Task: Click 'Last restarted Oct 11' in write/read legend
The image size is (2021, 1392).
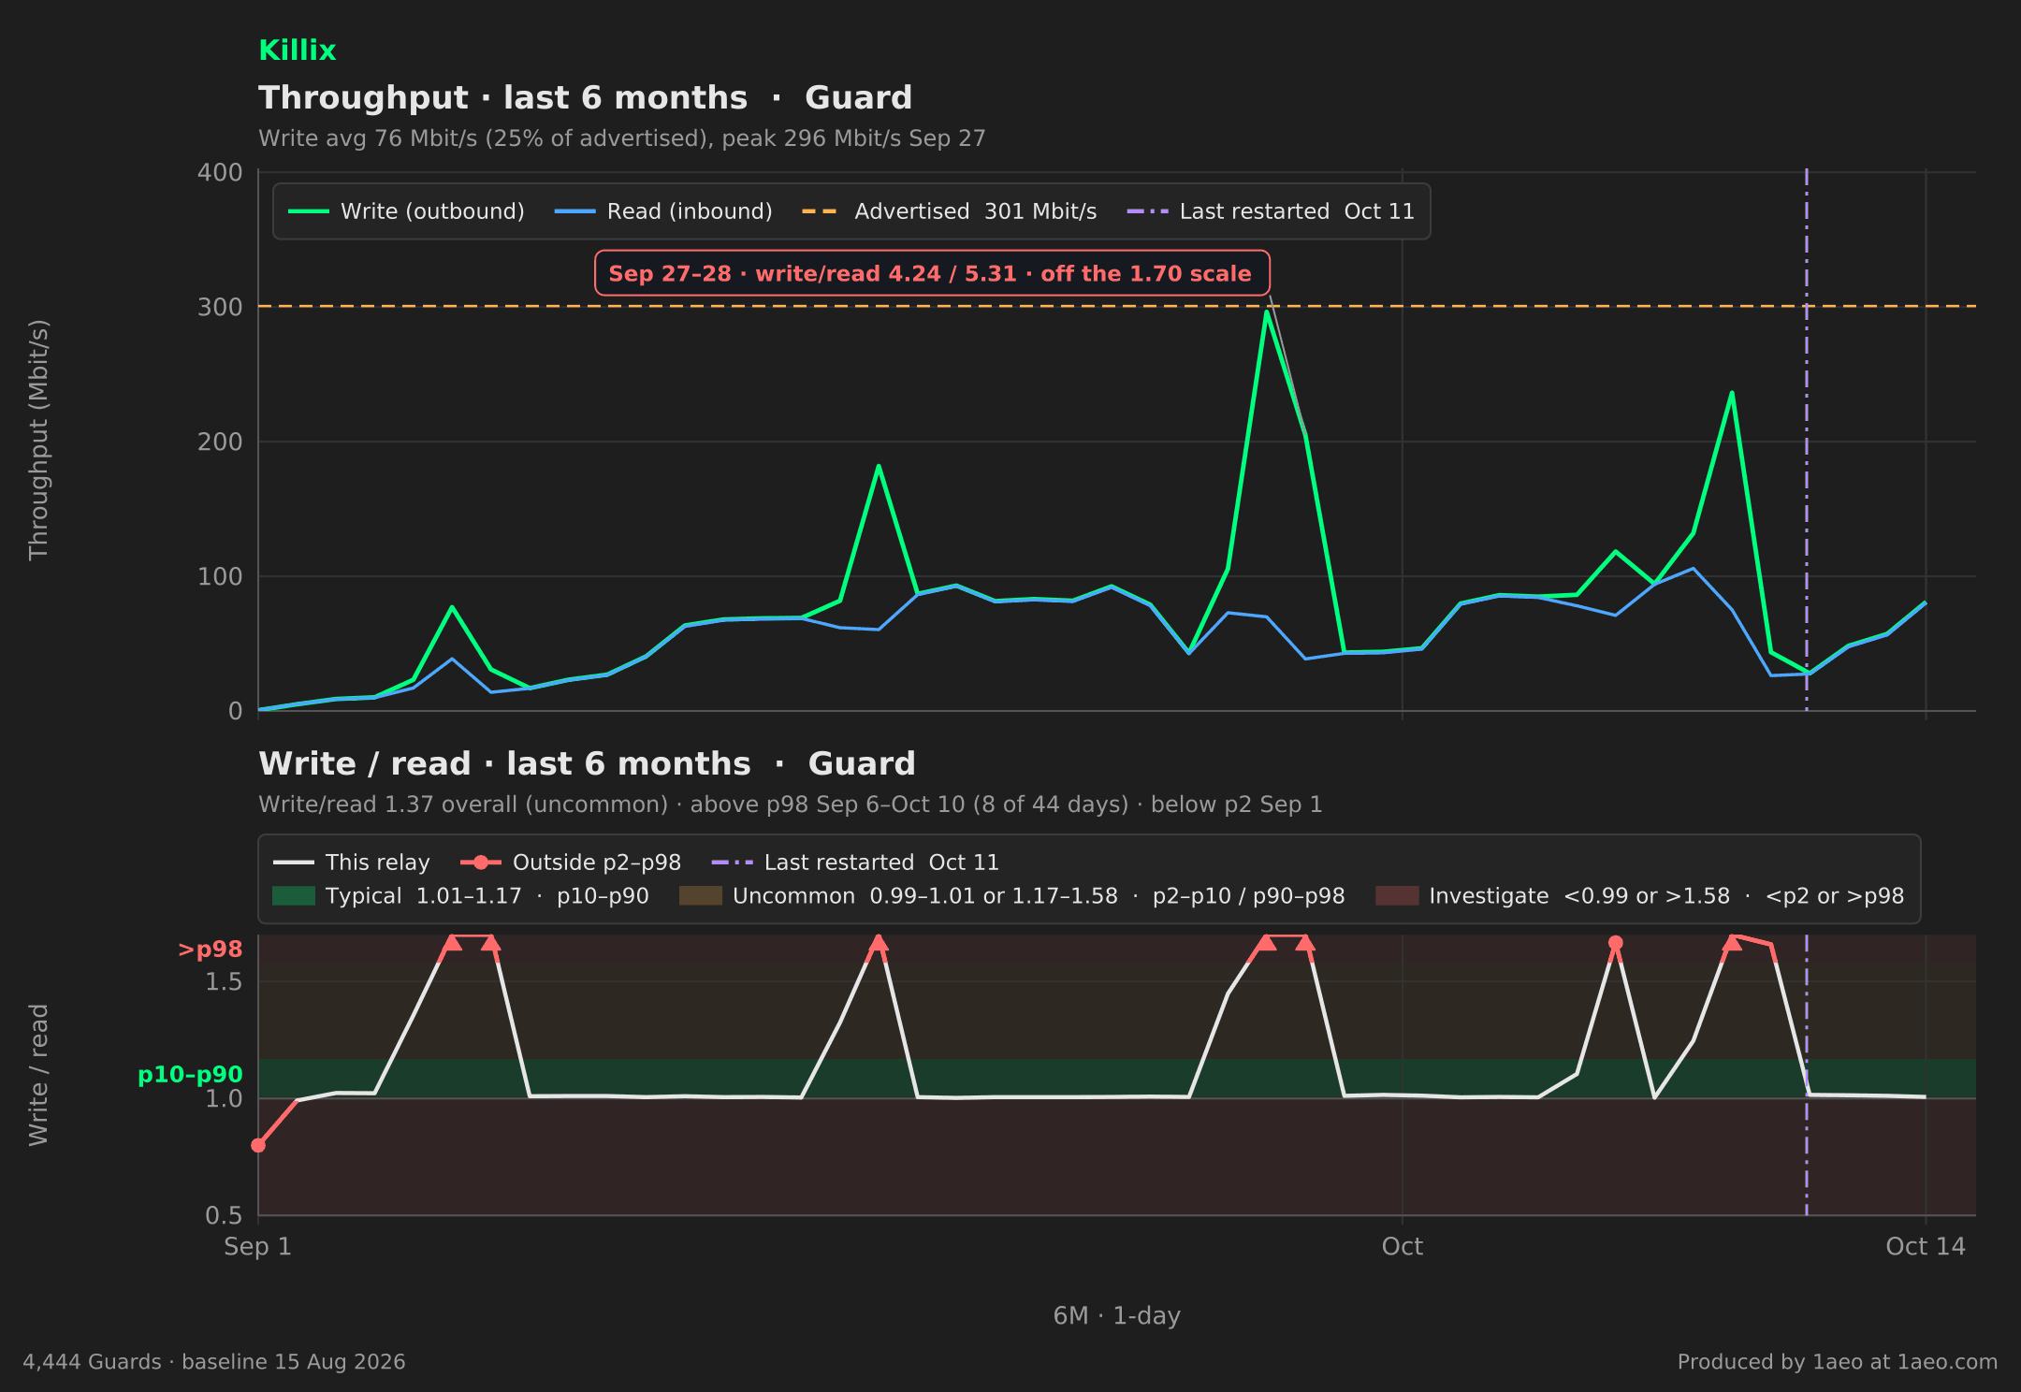Action: click(x=855, y=863)
